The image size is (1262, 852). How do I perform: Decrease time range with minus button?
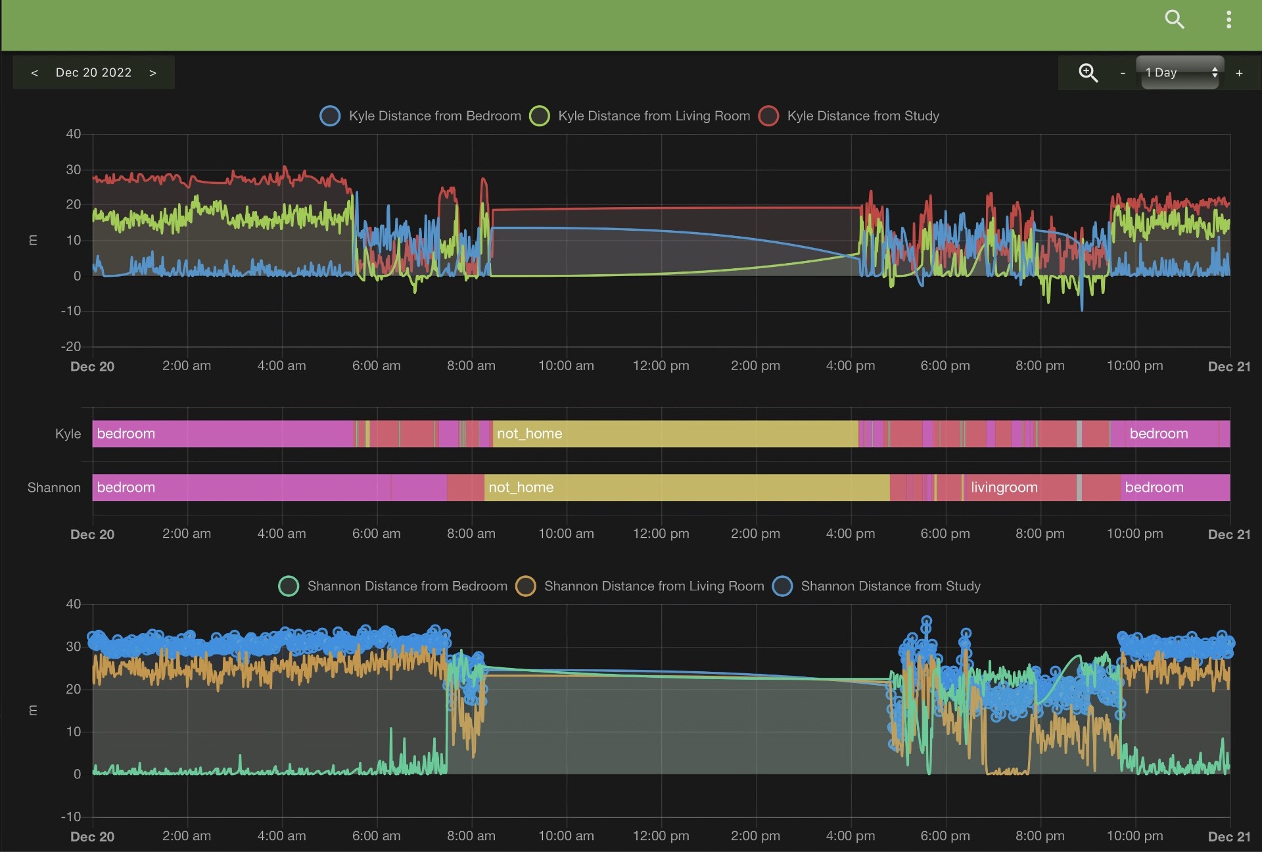pyautogui.click(x=1123, y=73)
